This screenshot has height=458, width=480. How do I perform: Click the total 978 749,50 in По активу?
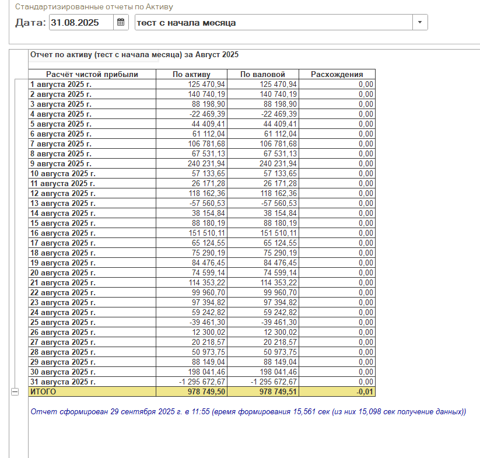(x=192, y=391)
